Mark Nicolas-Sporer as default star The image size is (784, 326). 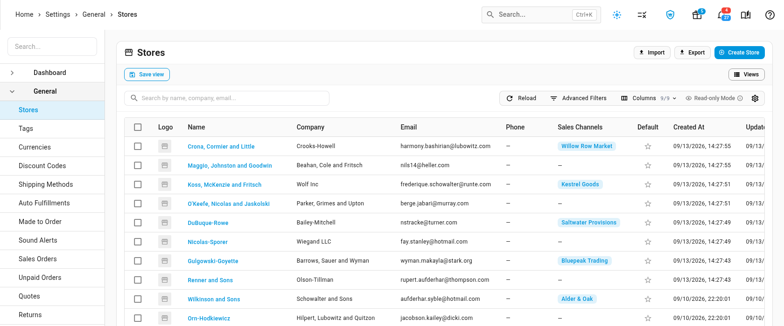click(648, 242)
